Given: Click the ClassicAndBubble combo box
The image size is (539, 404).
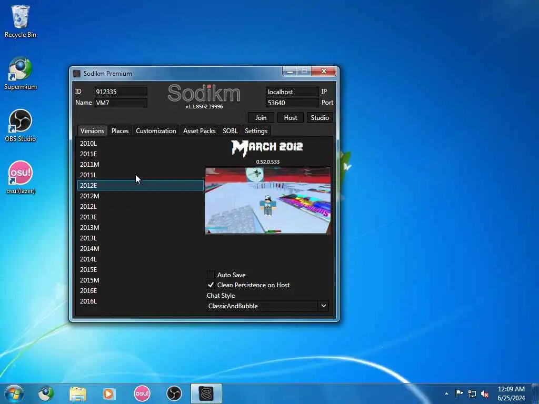Looking at the screenshot, I should 268,306.
